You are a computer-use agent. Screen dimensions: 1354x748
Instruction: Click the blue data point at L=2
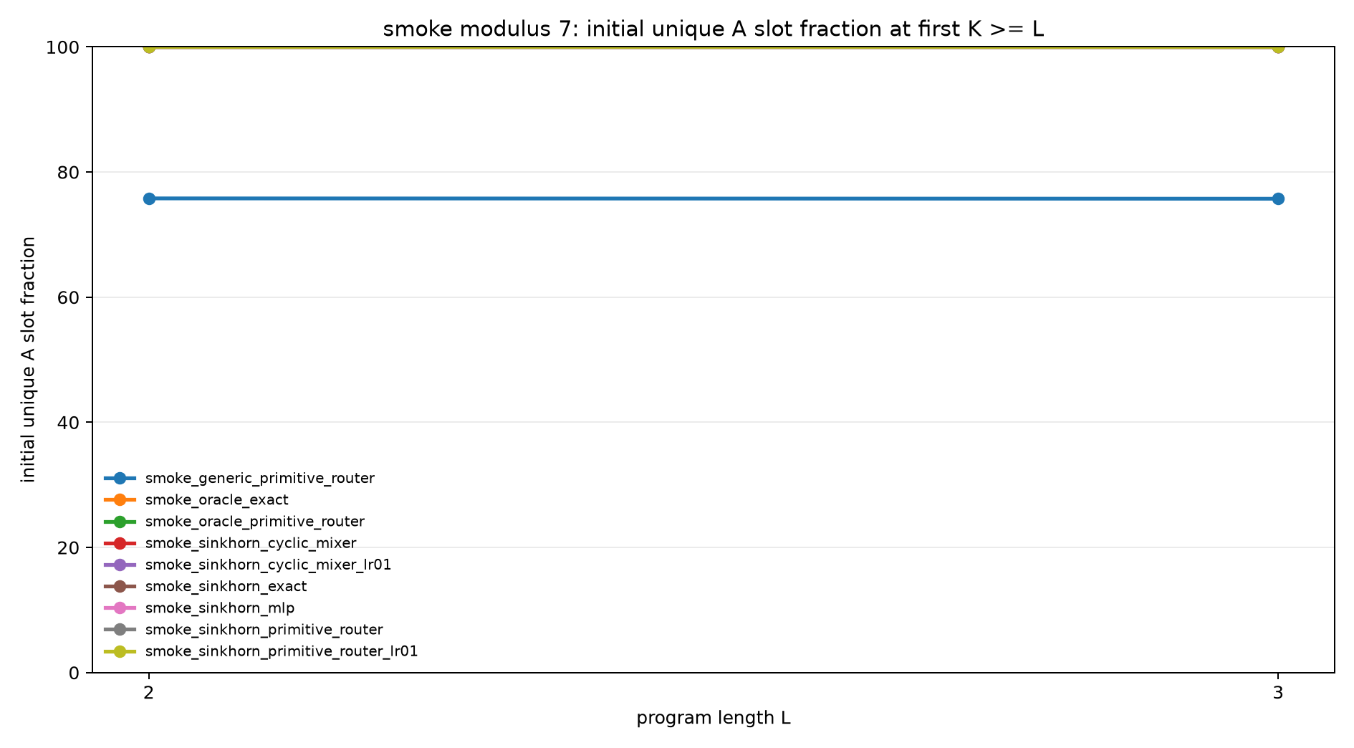point(149,198)
